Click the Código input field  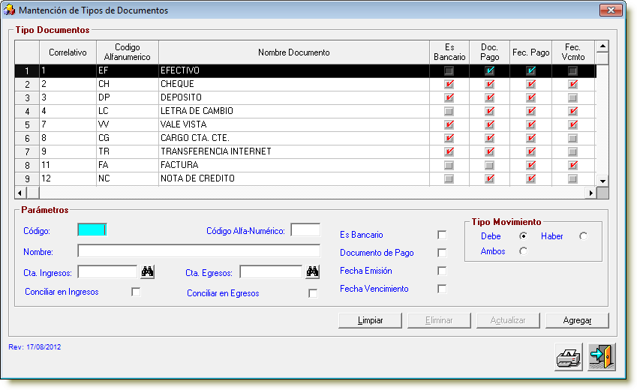(x=92, y=230)
